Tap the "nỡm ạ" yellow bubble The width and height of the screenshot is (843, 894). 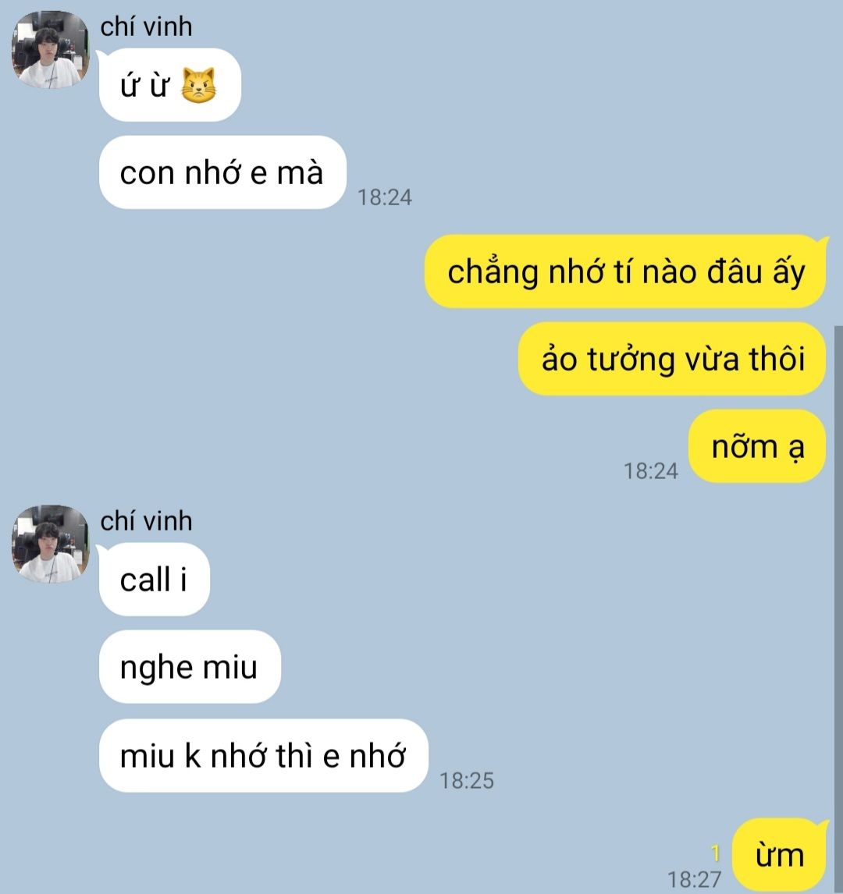(x=757, y=446)
